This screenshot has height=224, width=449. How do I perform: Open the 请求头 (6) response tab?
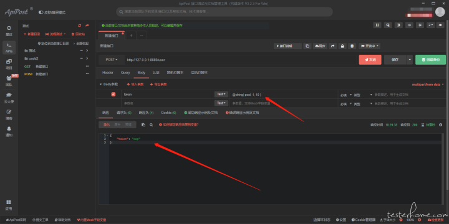[x=123, y=113]
